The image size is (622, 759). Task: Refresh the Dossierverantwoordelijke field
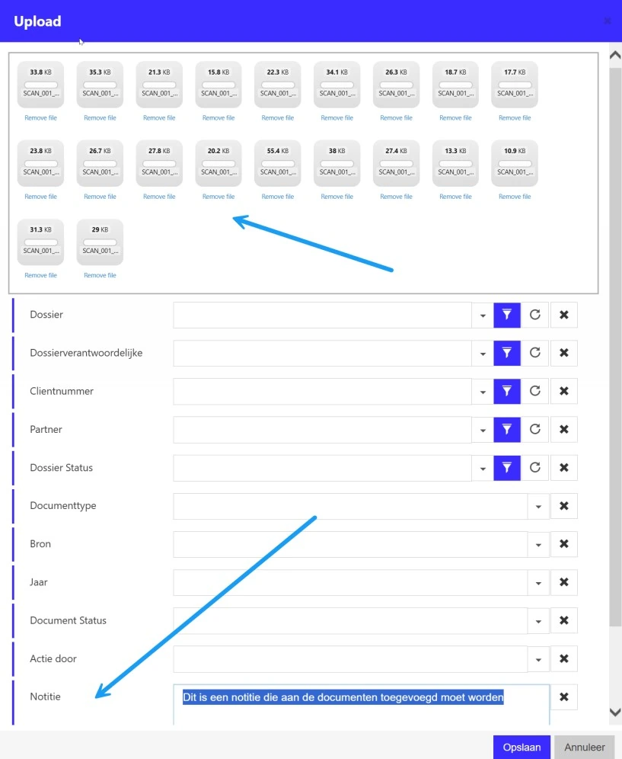click(x=535, y=353)
